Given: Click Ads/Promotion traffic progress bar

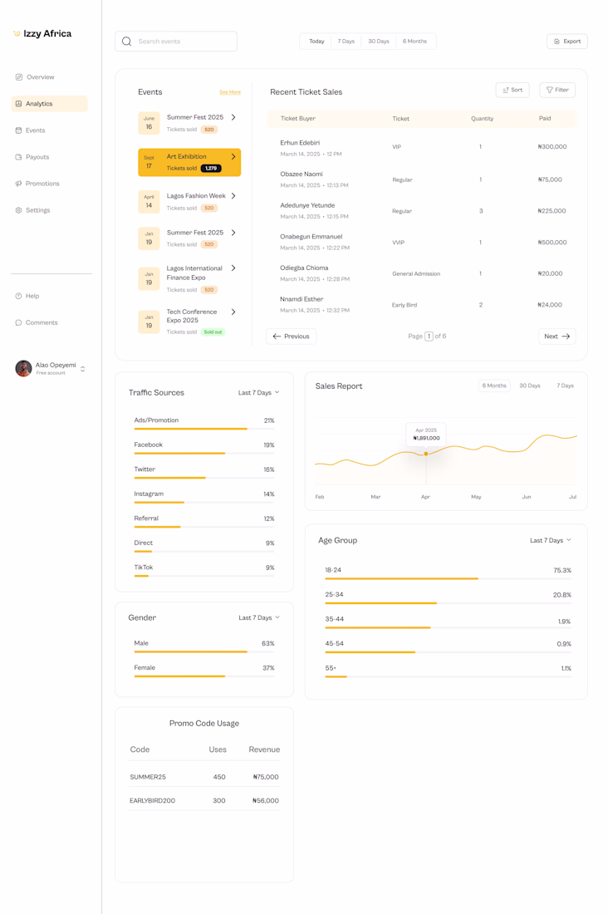Looking at the screenshot, I should 204,429.
